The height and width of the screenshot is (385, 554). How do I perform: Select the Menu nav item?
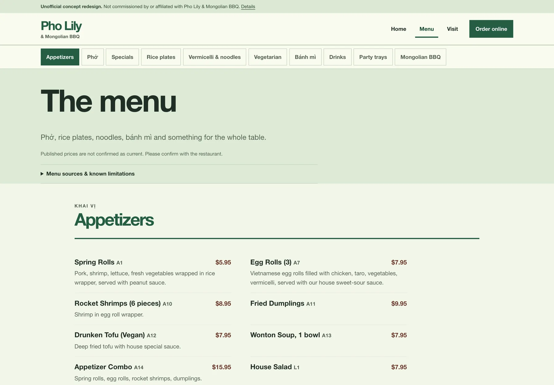(x=427, y=29)
